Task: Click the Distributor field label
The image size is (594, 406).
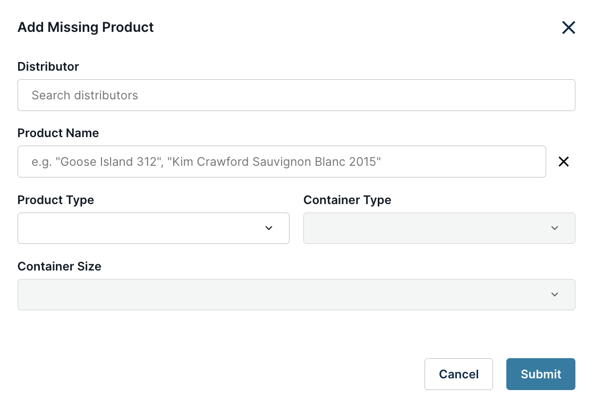Action: click(48, 66)
